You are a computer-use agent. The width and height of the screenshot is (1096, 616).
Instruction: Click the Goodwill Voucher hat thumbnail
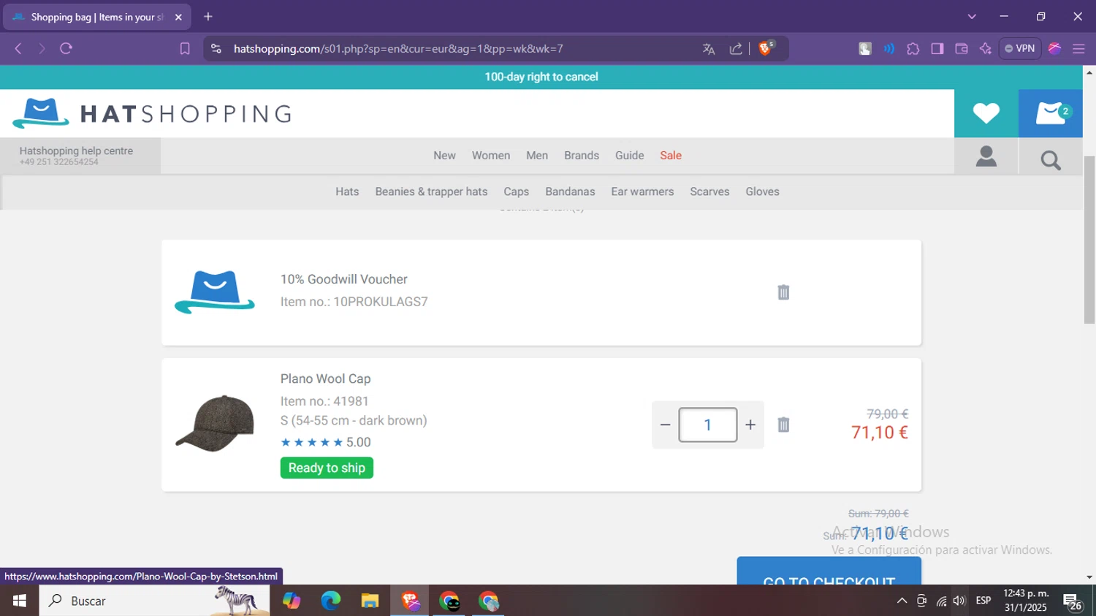point(215,292)
